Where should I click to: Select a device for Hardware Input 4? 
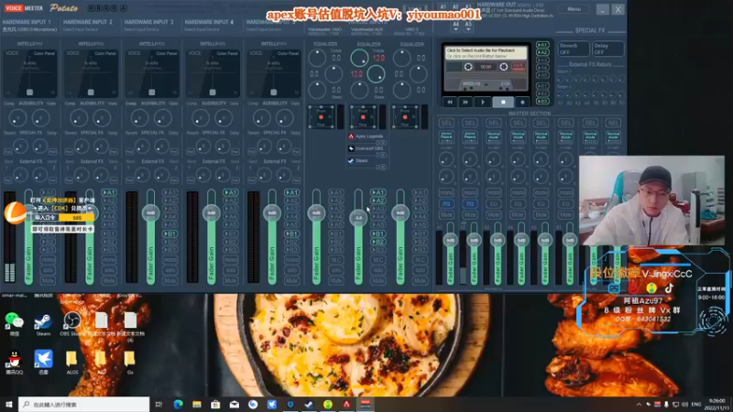tap(202, 29)
